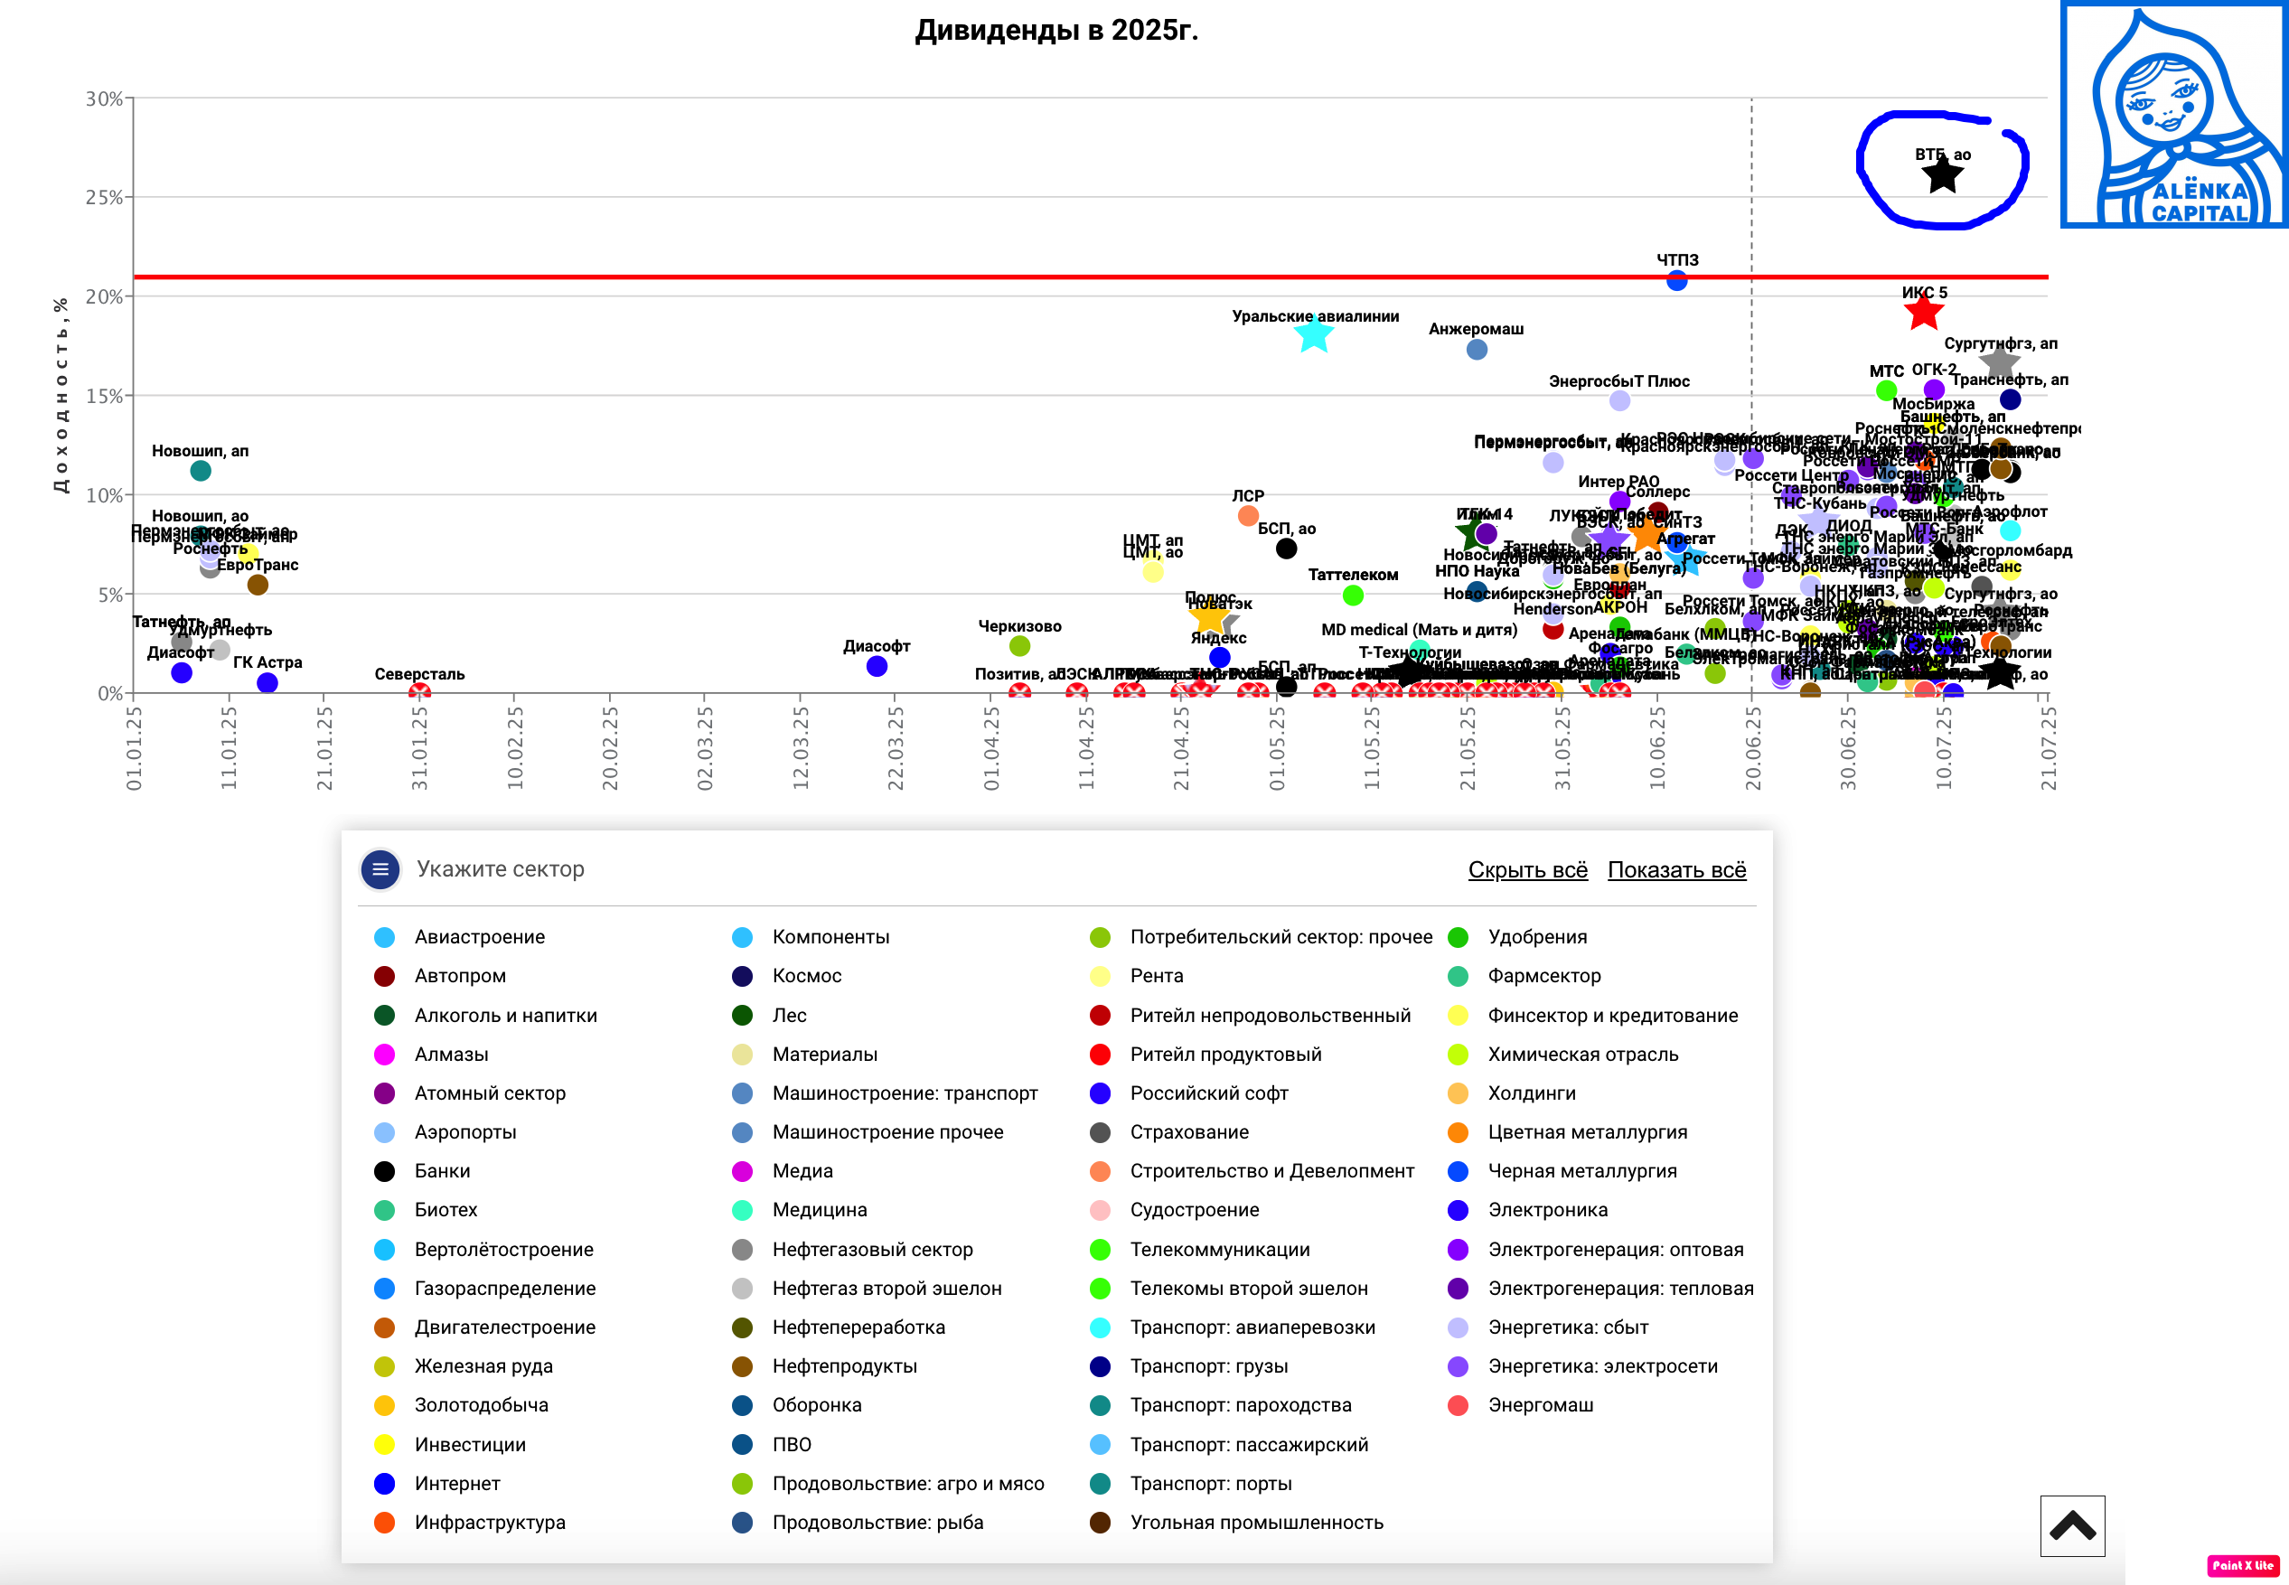Click the Оборонка legend entry
This screenshot has height=1585, width=2289.
(796, 1404)
